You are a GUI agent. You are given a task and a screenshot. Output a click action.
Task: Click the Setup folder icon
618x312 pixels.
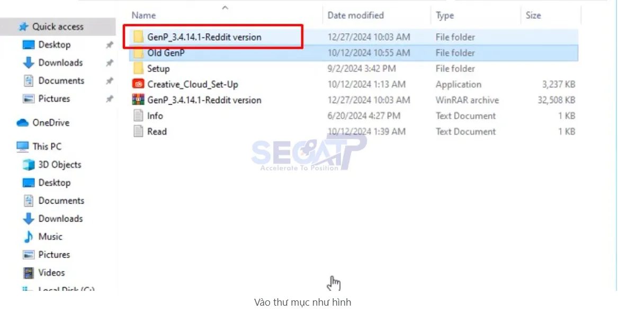138,68
